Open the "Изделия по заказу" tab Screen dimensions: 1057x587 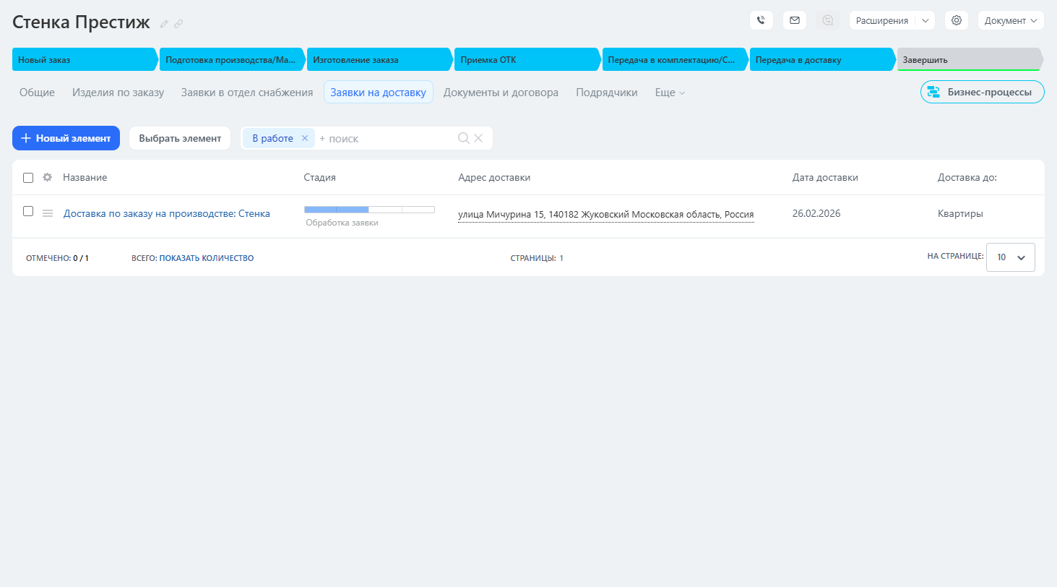pyautogui.click(x=118, y=93)
